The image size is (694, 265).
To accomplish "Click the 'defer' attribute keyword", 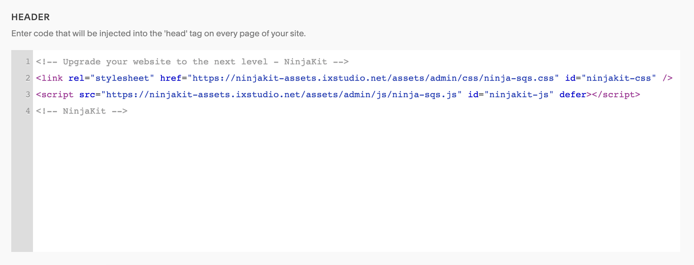I will pos(573,95).
